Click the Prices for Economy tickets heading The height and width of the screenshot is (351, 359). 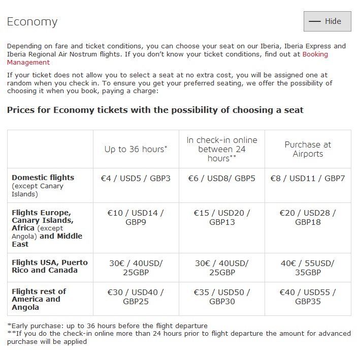pos(155,110)
